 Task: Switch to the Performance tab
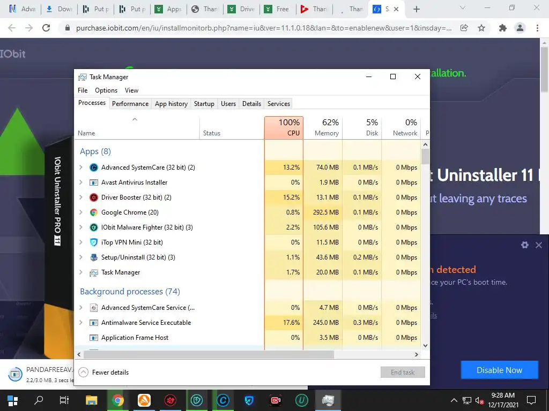pos(130,104)
